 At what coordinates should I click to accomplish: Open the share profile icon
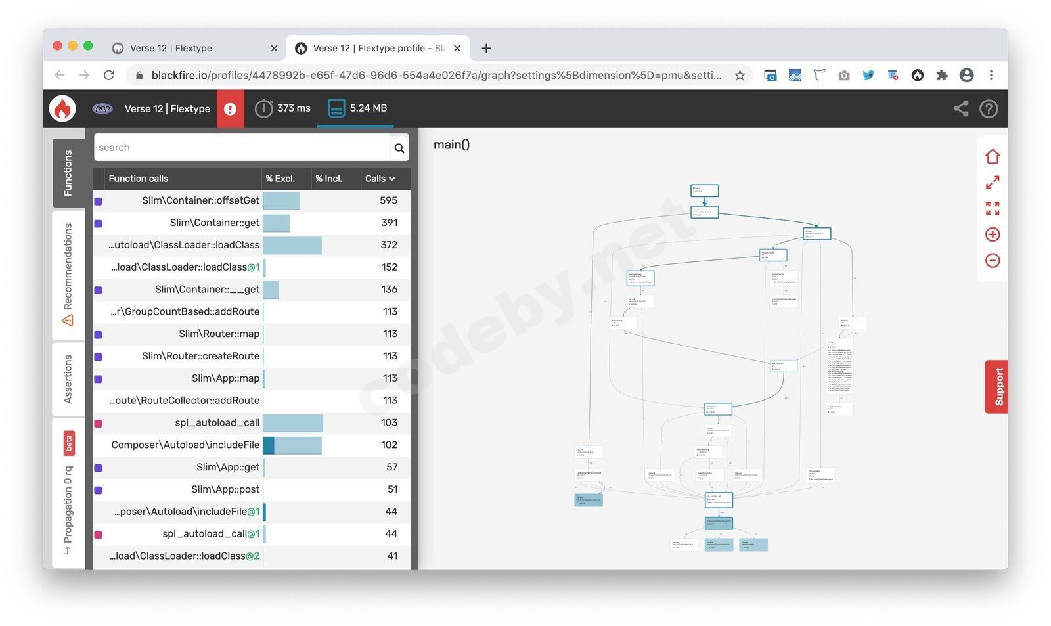pos(960,108)
